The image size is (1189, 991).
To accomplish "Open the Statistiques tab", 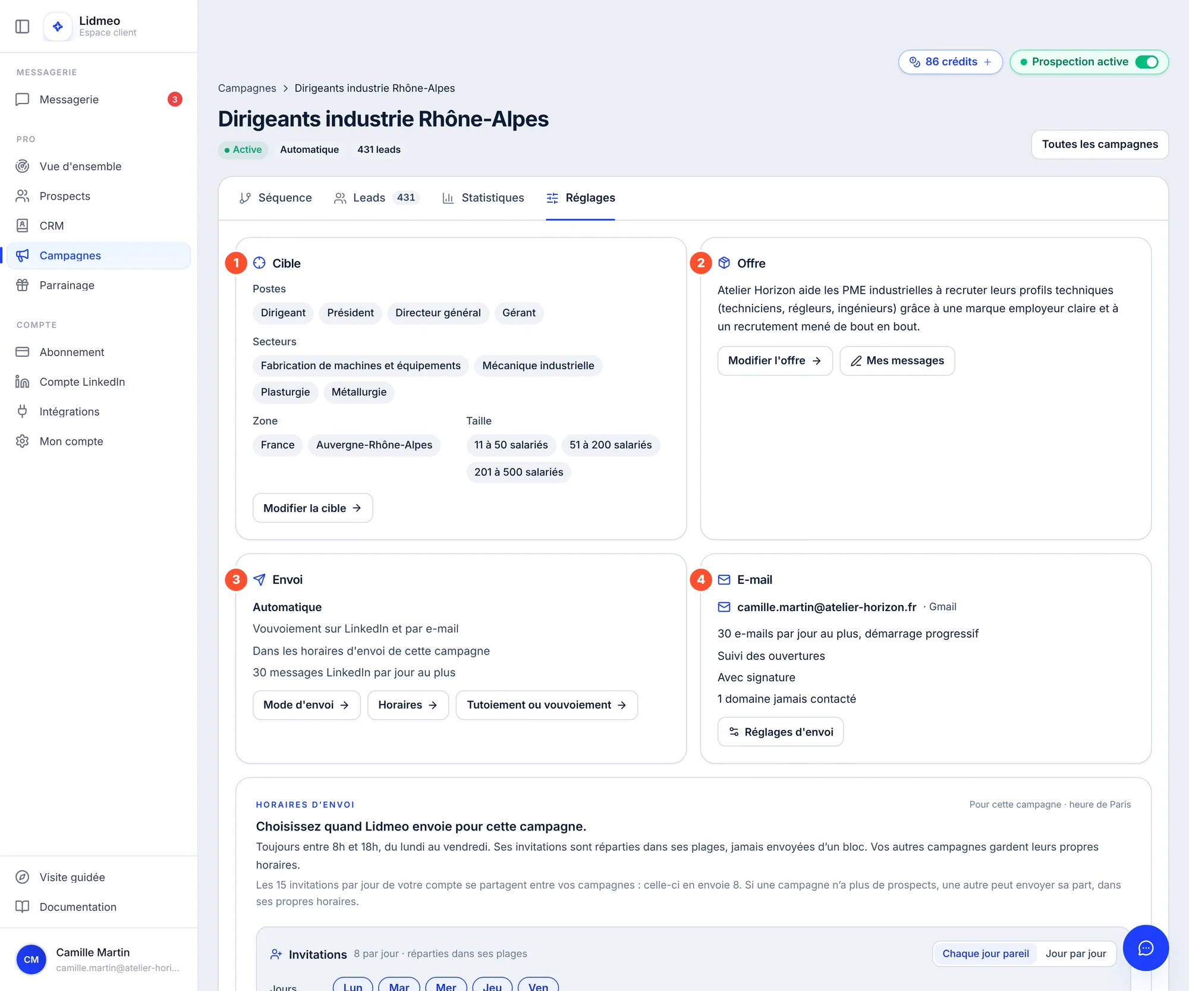I will point(483,198).
